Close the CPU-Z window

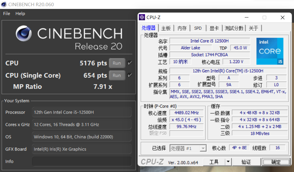pyautogui.click(x=283, y=18)
